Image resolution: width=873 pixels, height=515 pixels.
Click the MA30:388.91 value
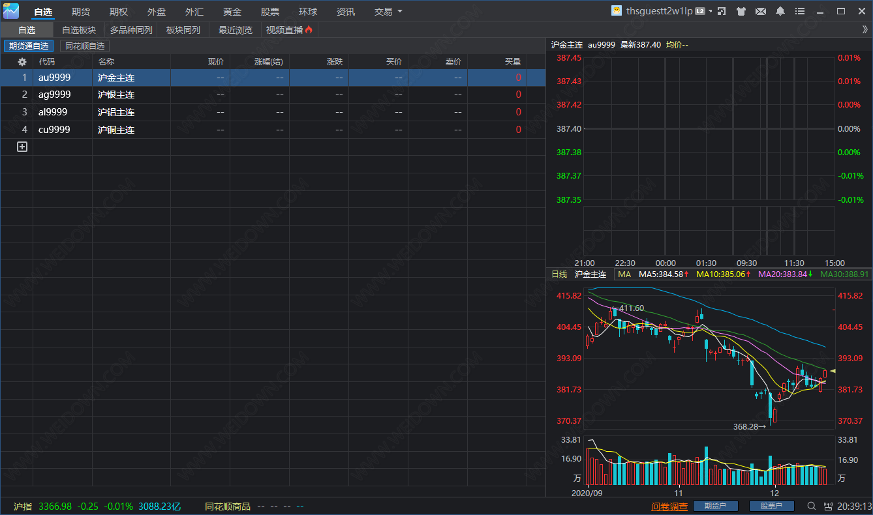pos(844,274)
